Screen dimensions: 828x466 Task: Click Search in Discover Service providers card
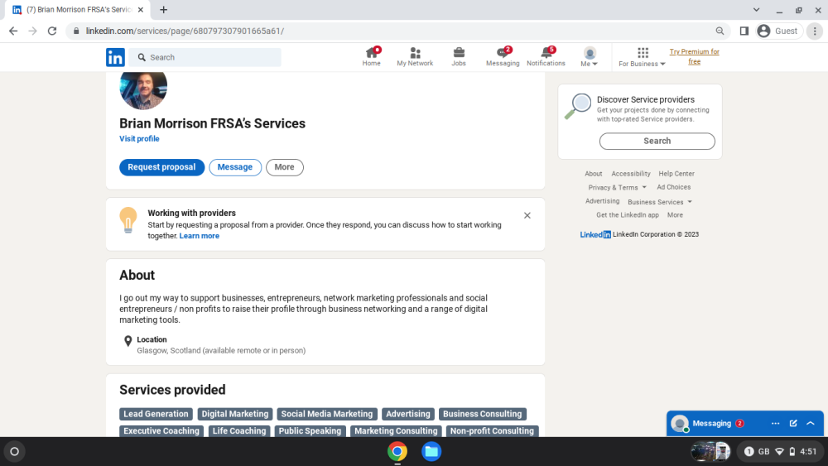(x=657, y=141)
